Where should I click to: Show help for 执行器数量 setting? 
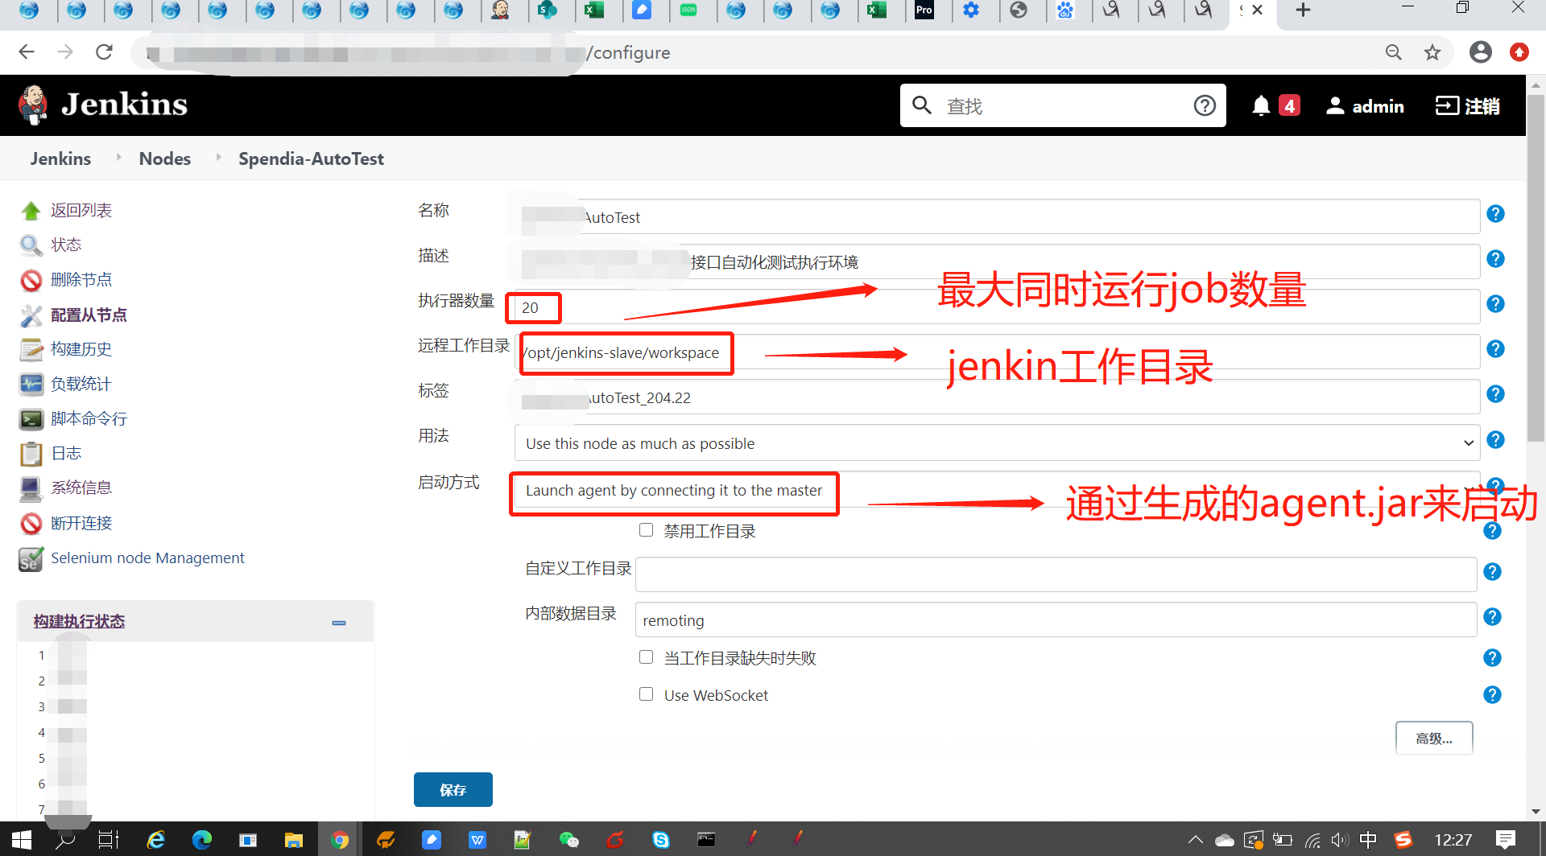click(1495, 304)
